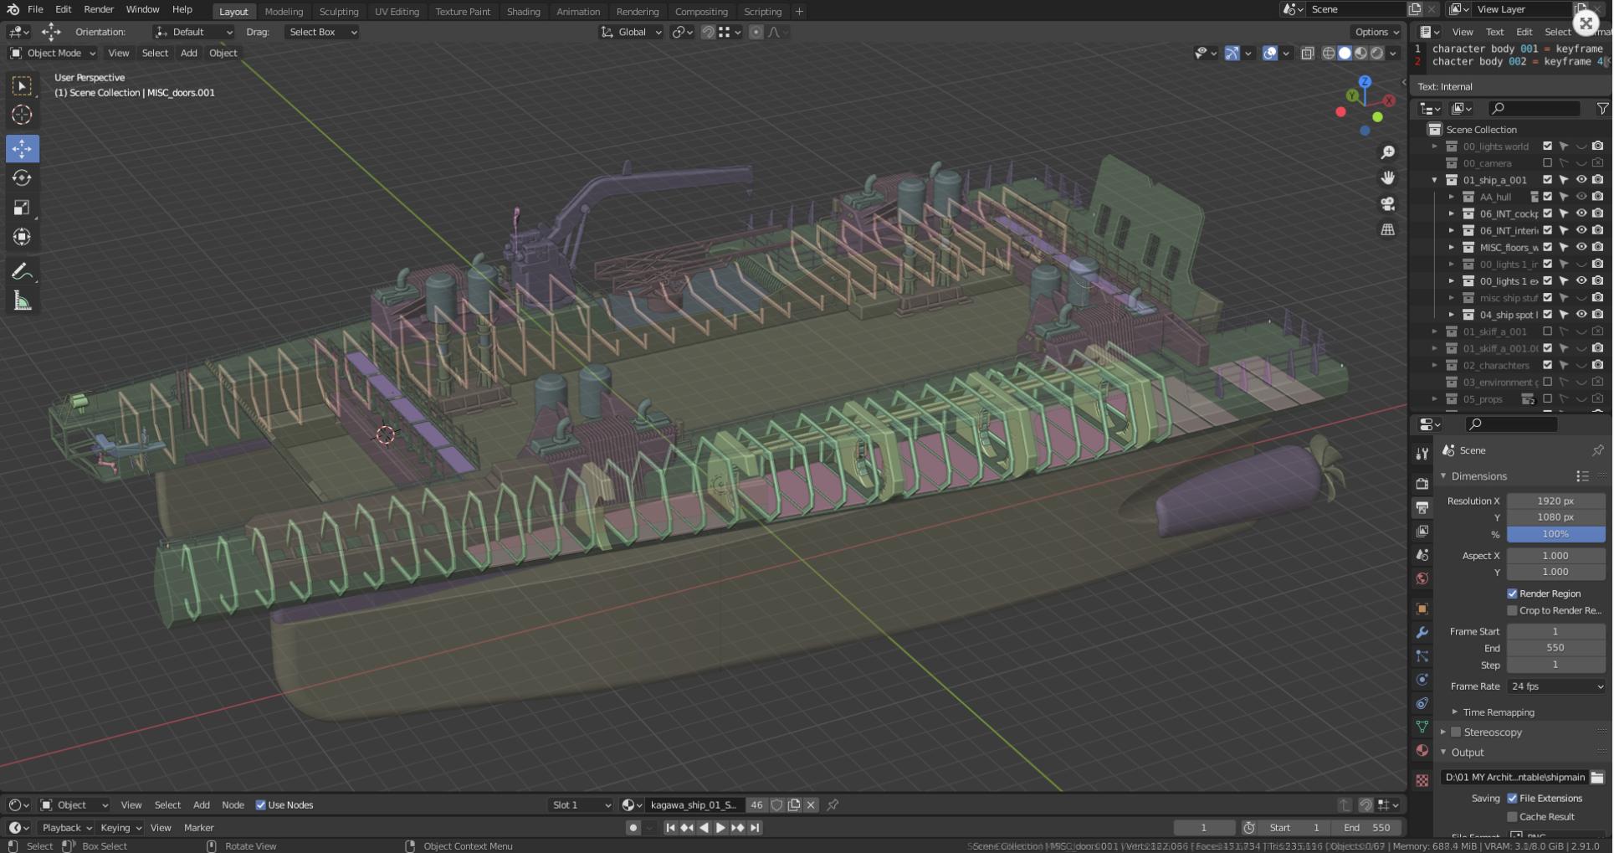Viewport: 1614px width, 853px height.
Task: Select the Annotate pencil tool
Action: click(22, 271)
